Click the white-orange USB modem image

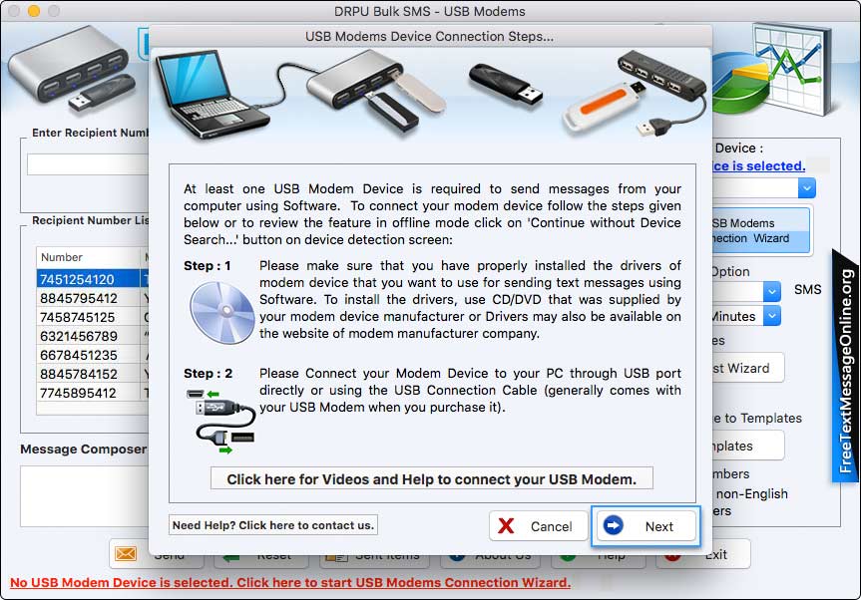point(604,107)
